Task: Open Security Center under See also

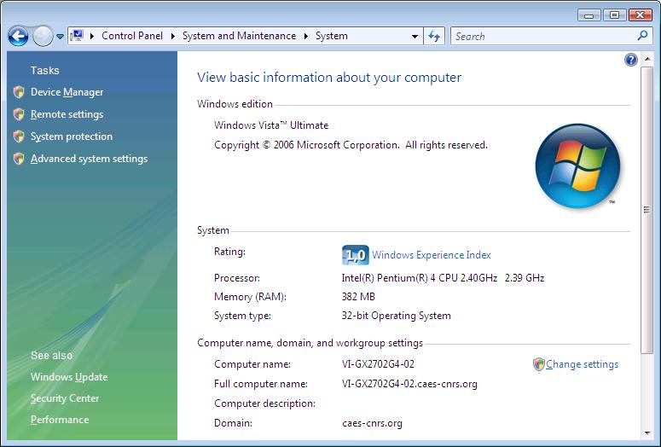Action: 65,398
